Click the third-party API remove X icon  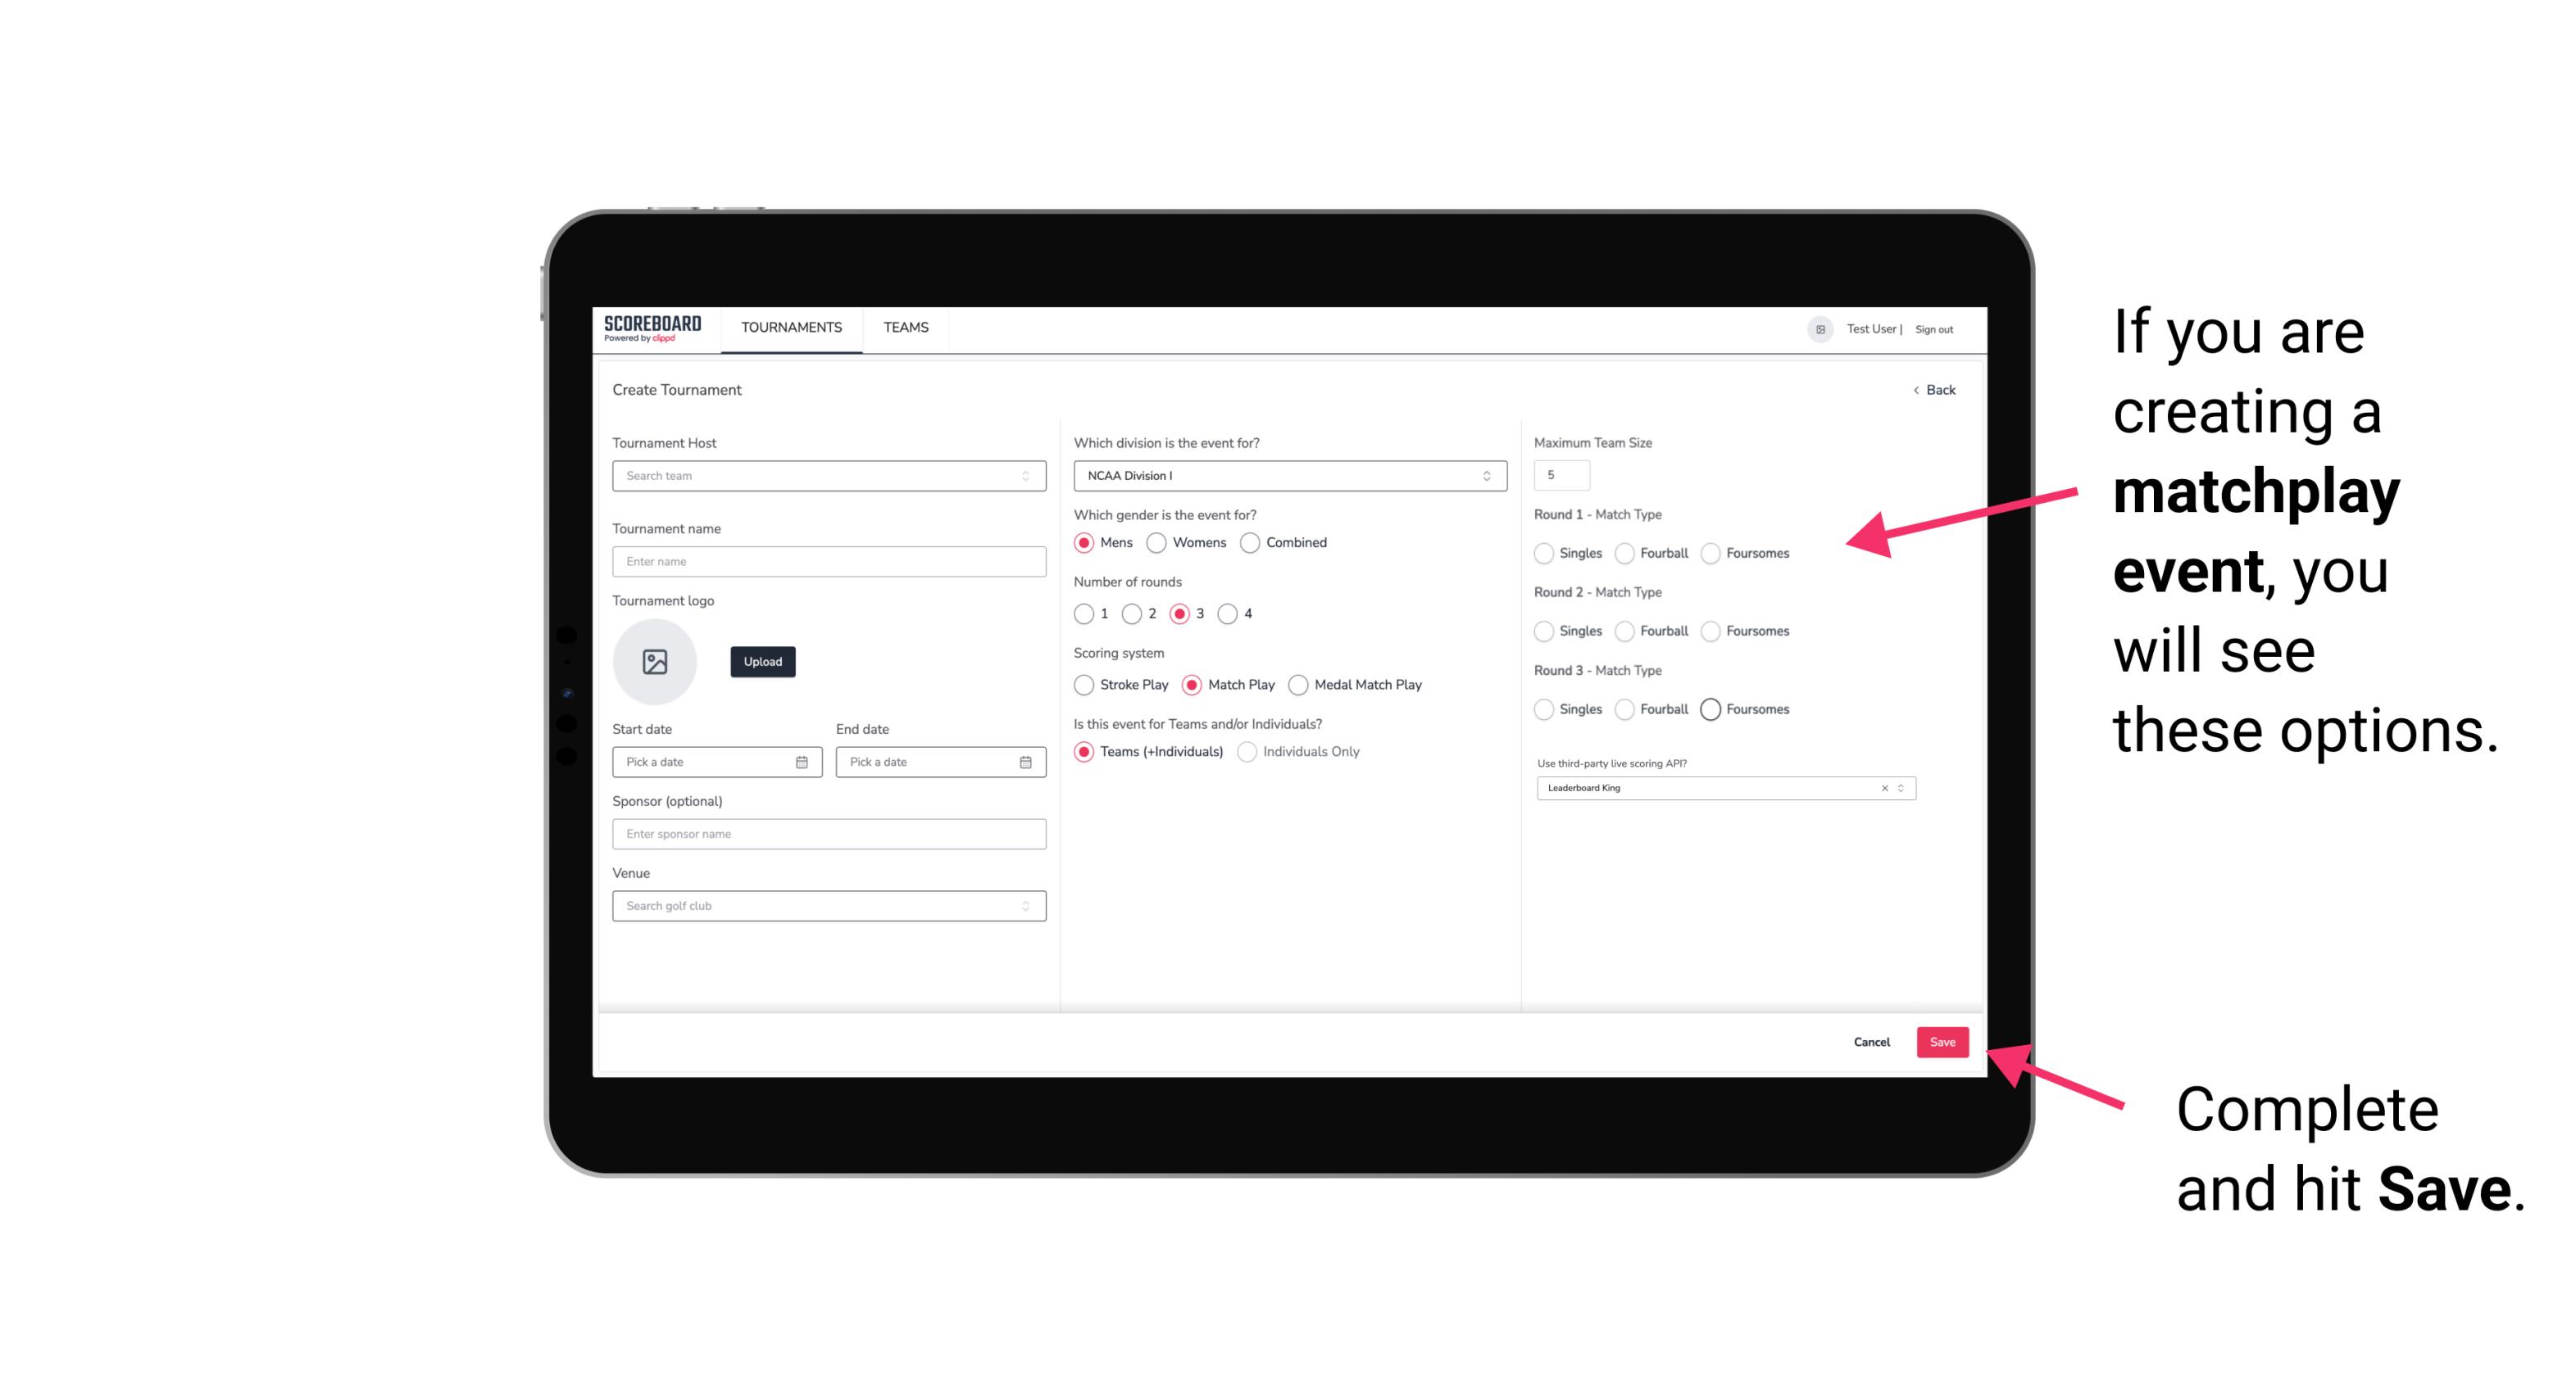pos(1880,786)
